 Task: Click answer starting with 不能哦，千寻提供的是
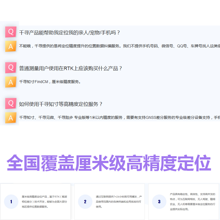pyautogui.click(x=120, y=46)
